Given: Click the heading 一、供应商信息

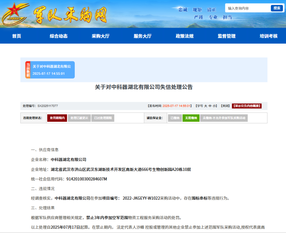Looking at the screenshot, I should pyautogui.click(x=45, y=150).
